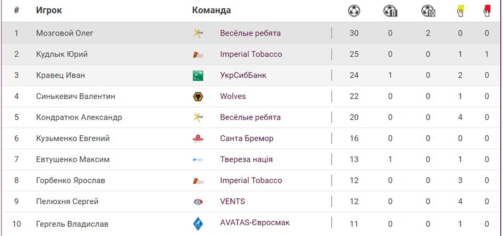Open the УкрСибБанк team link
The width and height of the screenshot is (503, 236).
click(243, 76)
